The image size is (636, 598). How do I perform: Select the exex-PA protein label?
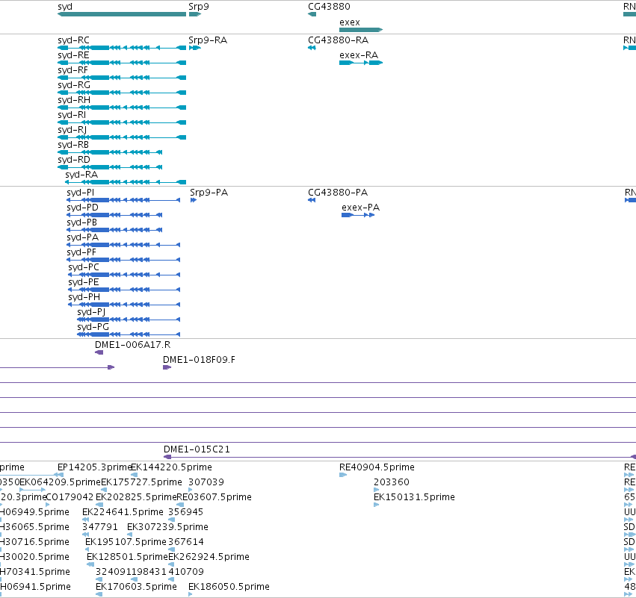pyautogui.click(x=360, y=208)
